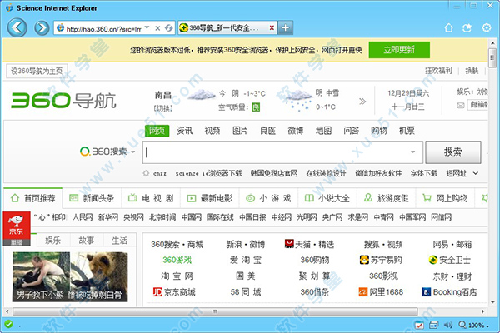
Task: Open 电视剧 category tab
Action: pos(151,198)
